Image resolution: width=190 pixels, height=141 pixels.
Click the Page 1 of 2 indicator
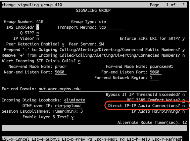point(167,5)
